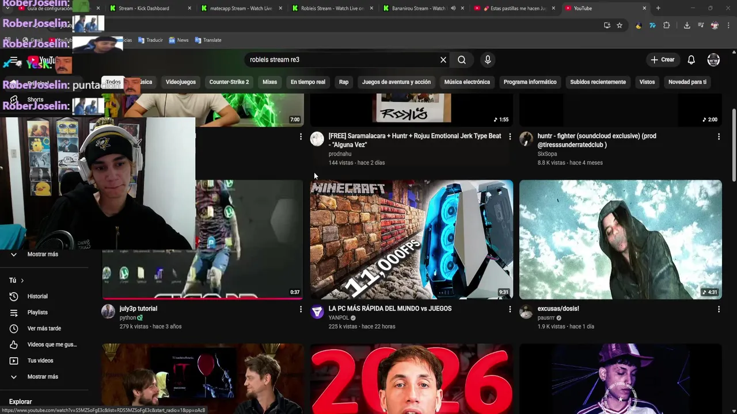Screen dimensions: 737x414
Task: Open options menu for excusas/dosis! video
Action: click(x=719, y=309)
